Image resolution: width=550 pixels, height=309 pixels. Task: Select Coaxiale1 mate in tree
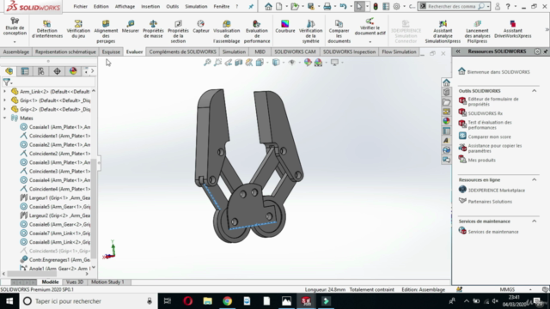[x=55, y=127]
